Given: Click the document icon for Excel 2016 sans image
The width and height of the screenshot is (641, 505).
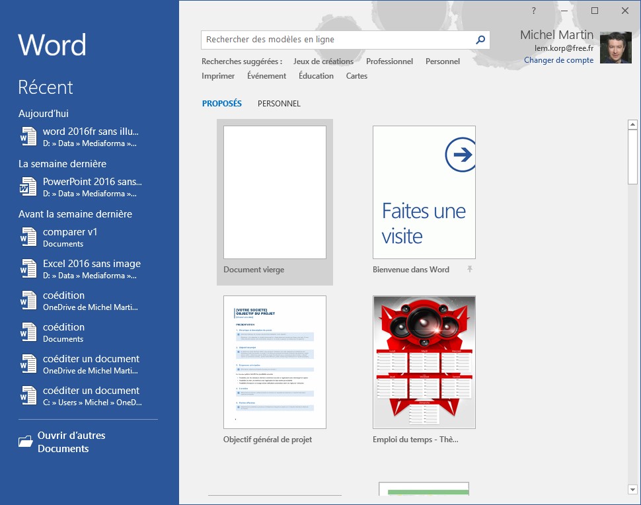Looking at the screenshot, I should point(28,269).
